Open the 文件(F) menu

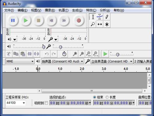pyautogui.click(x=9, y=10)
